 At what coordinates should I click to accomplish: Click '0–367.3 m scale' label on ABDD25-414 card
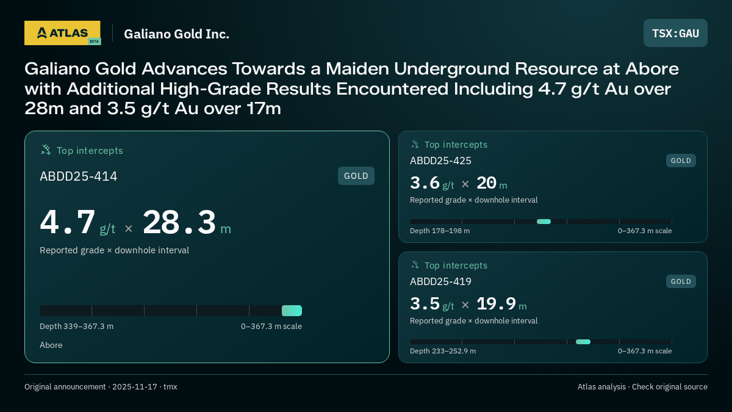point(271,327)
